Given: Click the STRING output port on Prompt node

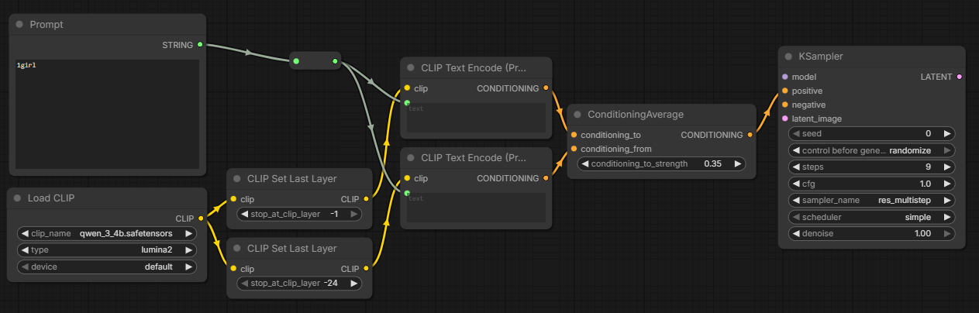Looking at the screenshot, I should (x=200, y=45).
